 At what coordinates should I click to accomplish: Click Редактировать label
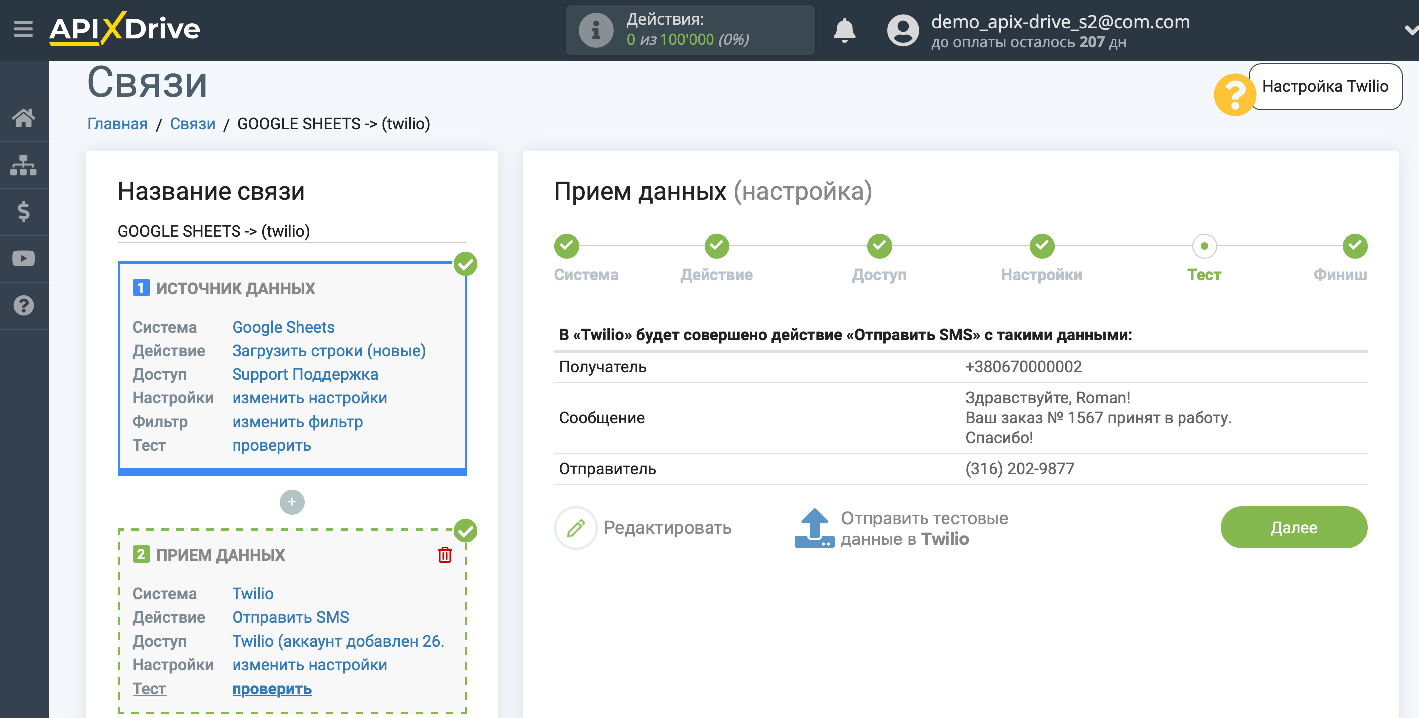tap(667, 528)
